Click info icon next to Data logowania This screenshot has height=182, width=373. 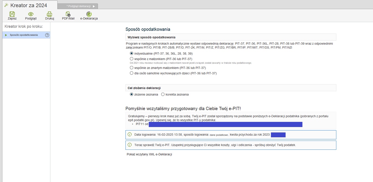click(x=129, y=135)
